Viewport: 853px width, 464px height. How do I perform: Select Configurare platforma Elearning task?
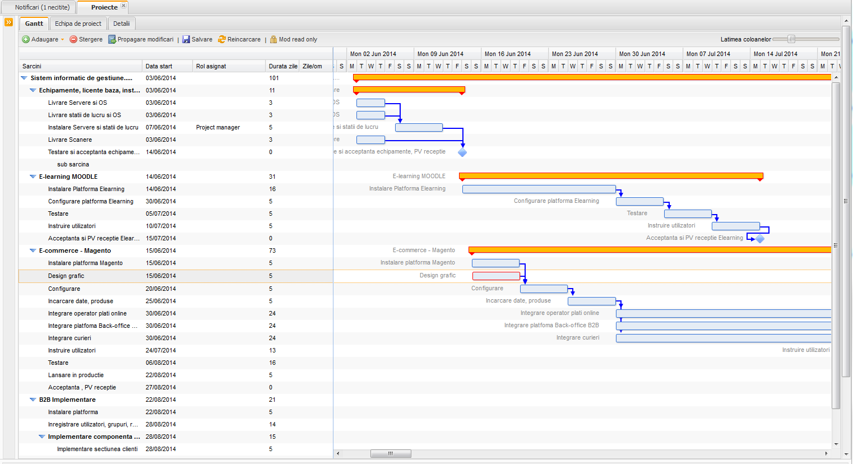pos(176,201)
